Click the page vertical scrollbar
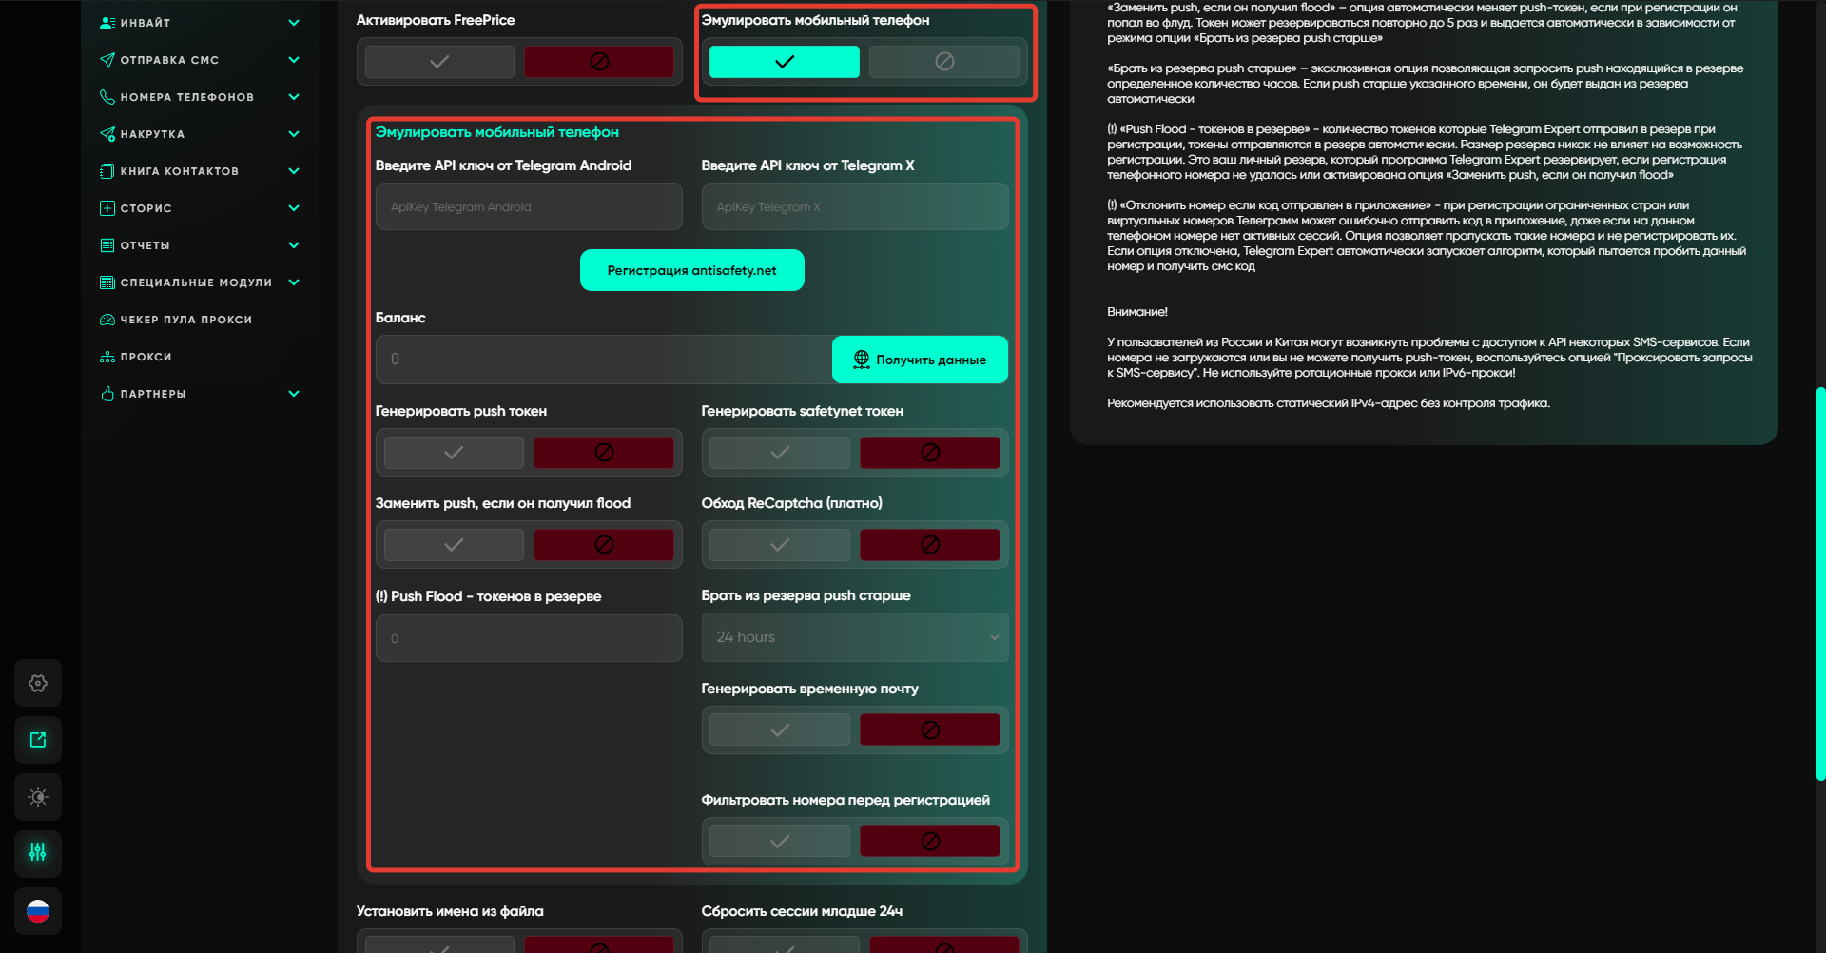This screenshot has height=953, width=1826. click(1820, 582)
